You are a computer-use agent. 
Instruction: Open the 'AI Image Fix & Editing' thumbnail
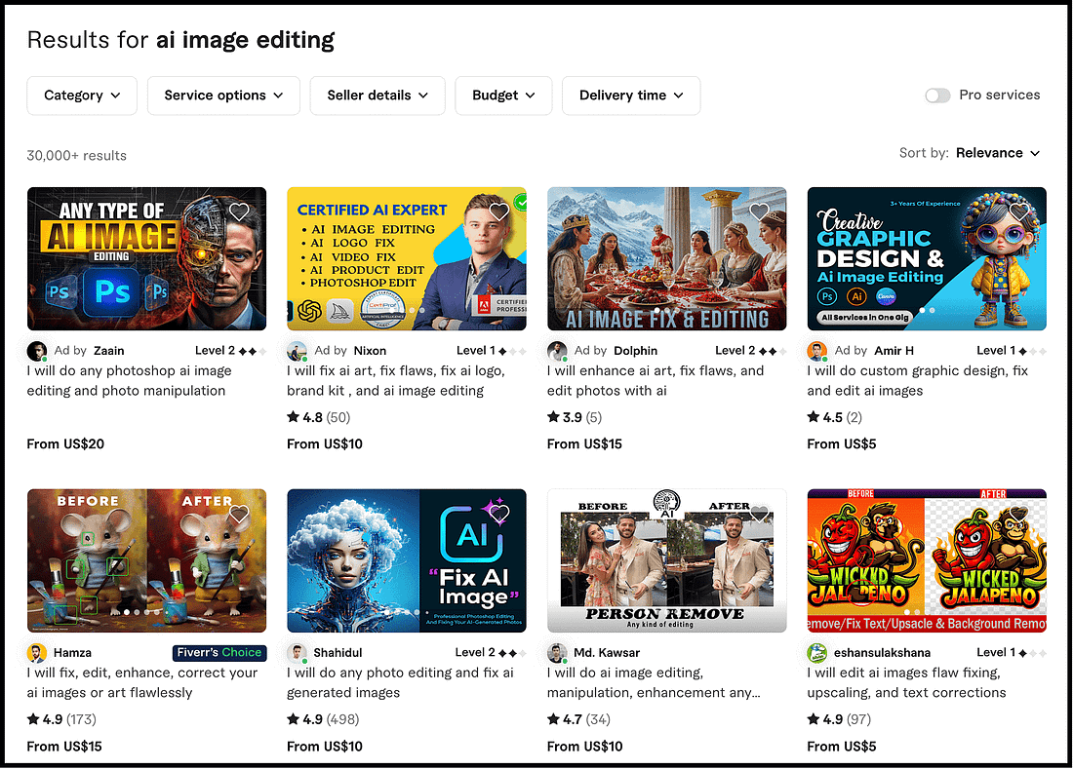666,259
